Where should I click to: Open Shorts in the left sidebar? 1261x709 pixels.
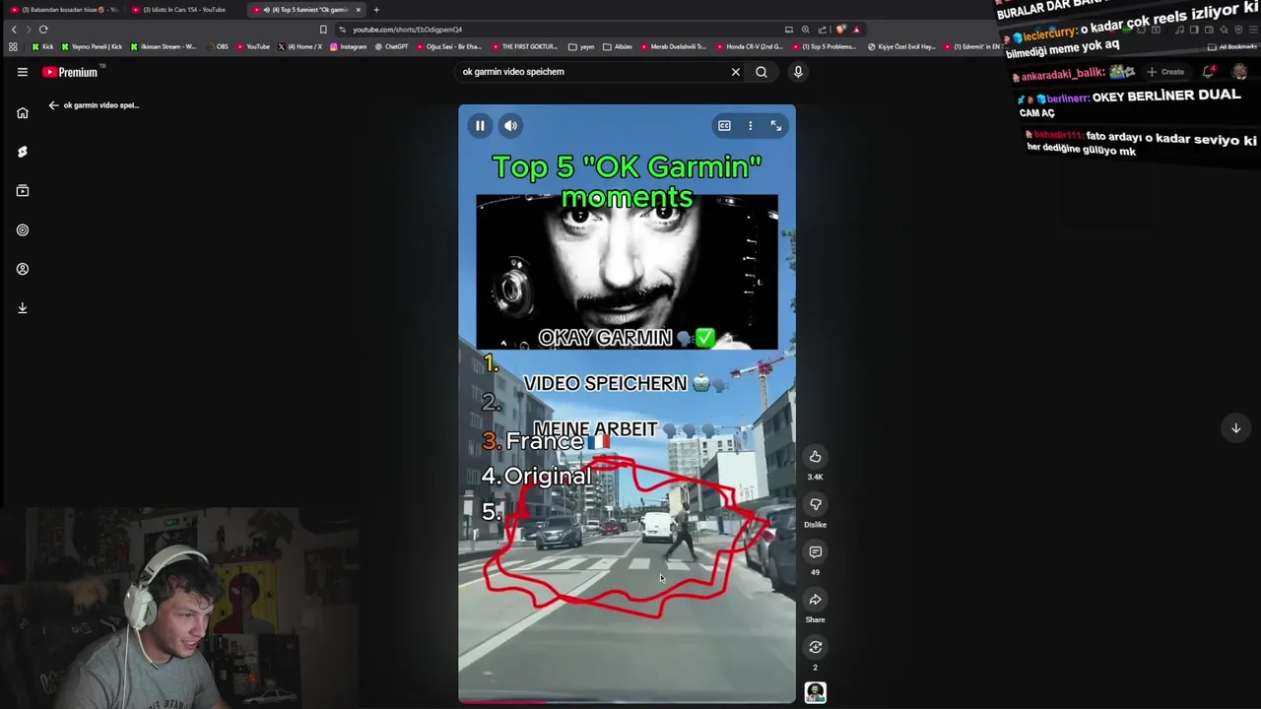[22, 152]
